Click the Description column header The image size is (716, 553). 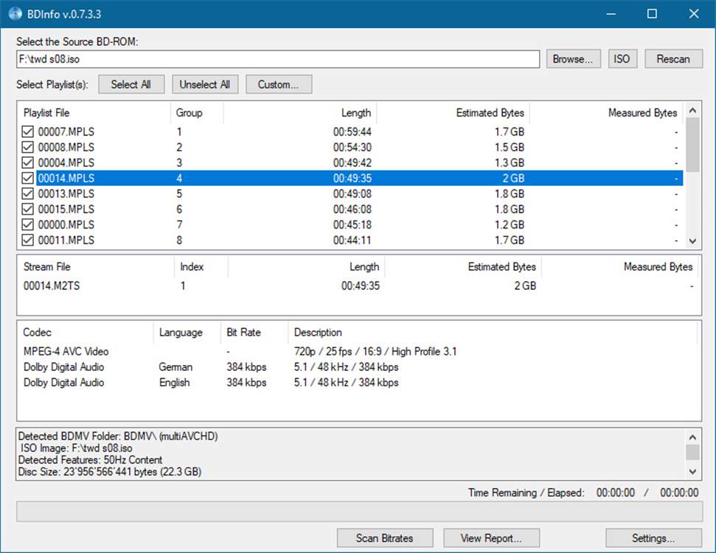pyautogui.click(x=493, y=333)
